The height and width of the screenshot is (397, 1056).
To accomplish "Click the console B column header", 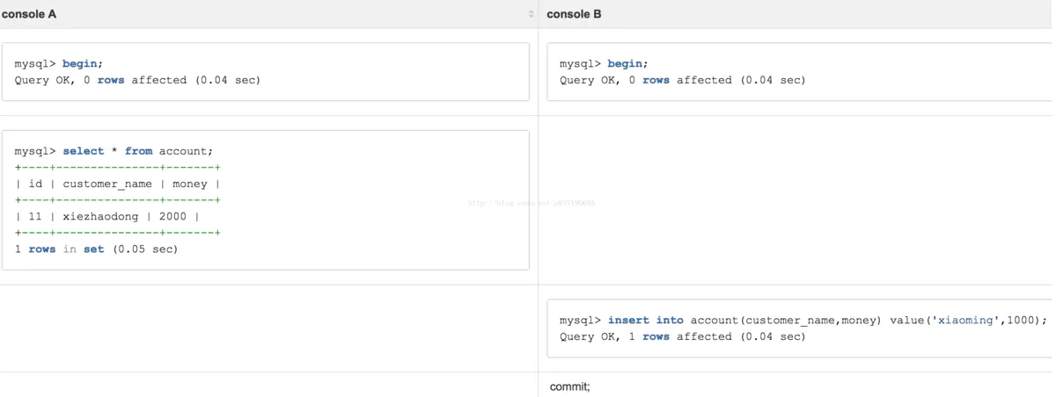I will (x=574, y=14).
